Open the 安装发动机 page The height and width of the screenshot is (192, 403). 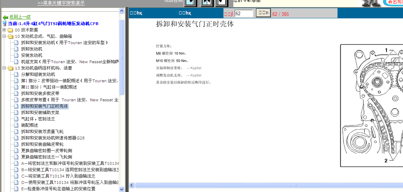32,55
